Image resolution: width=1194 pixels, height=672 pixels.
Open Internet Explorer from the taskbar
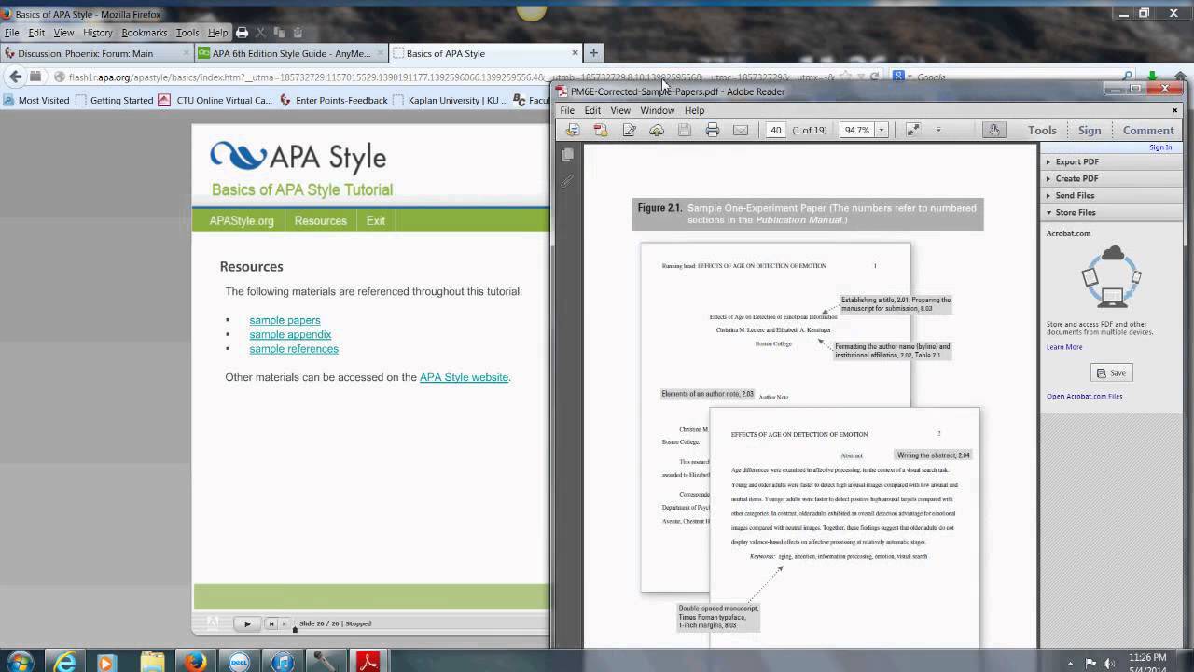tap(65, 662)
